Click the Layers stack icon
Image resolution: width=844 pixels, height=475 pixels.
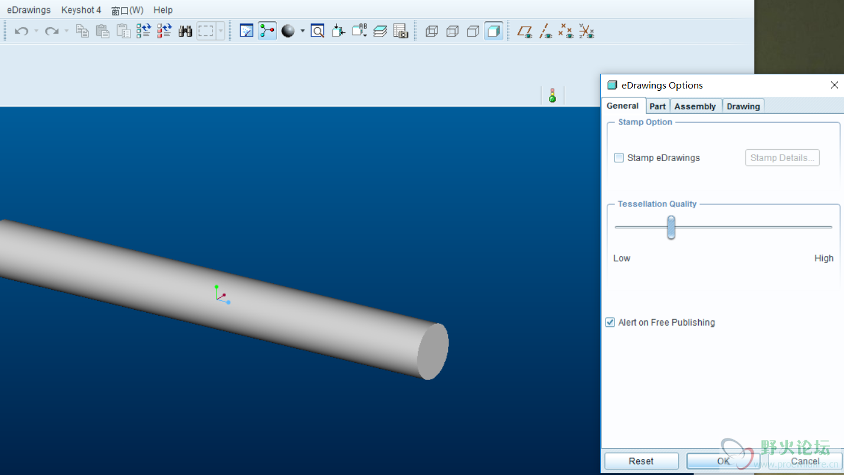(380, 31)
